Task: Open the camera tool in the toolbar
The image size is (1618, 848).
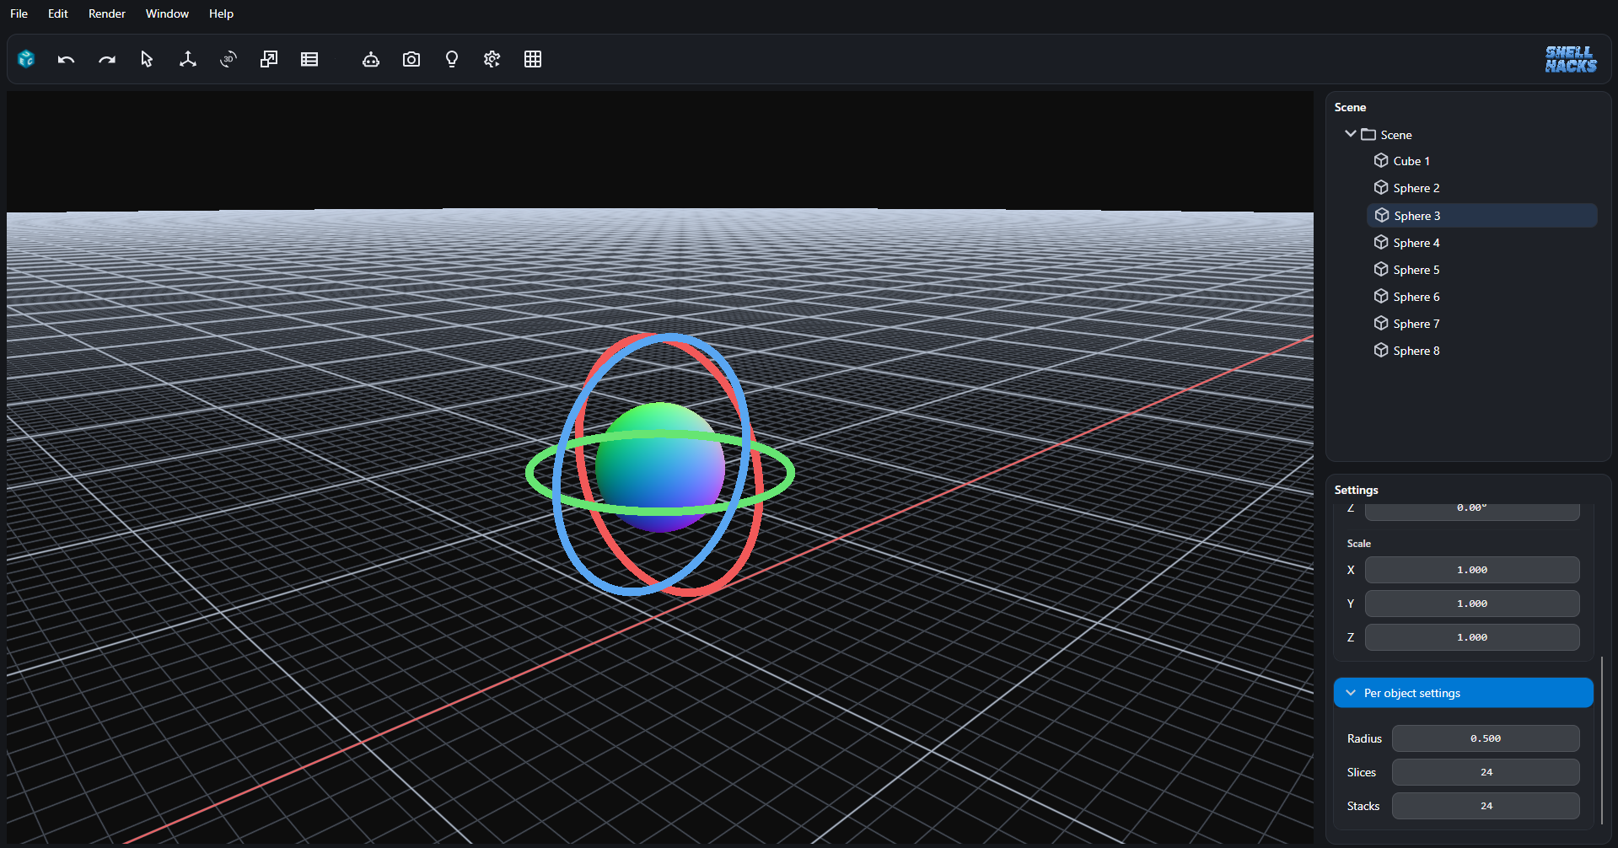Action: (411, 59)
